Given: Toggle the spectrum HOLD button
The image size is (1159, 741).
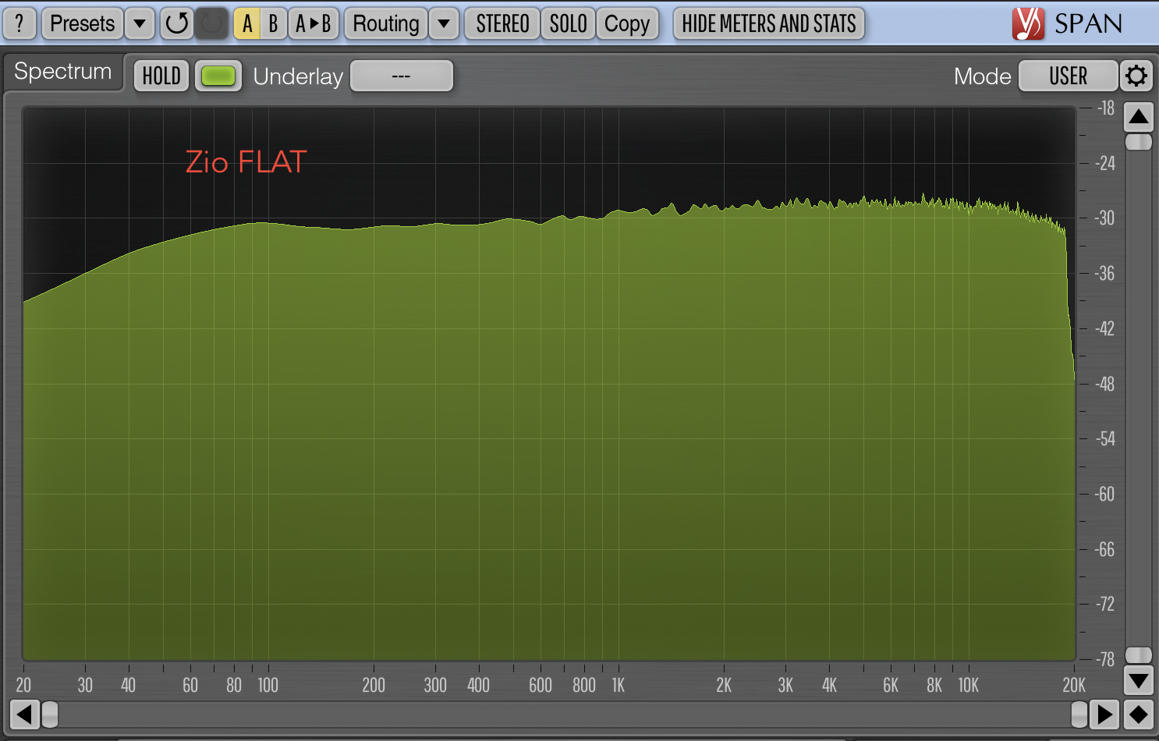Looking at the screenshot, I should point(161,76).
